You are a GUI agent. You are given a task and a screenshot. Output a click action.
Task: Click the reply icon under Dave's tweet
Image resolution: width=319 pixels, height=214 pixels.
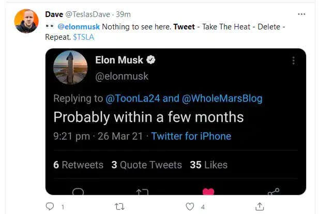click(50, 206)
